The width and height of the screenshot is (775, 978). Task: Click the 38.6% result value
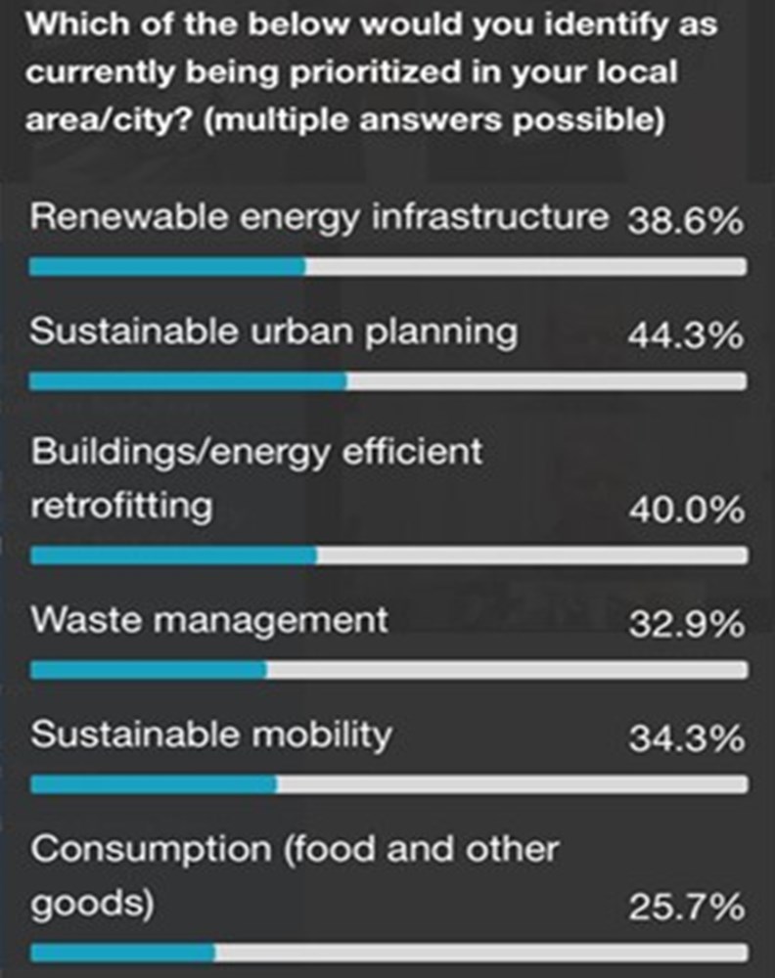click(x=685, y=222)
